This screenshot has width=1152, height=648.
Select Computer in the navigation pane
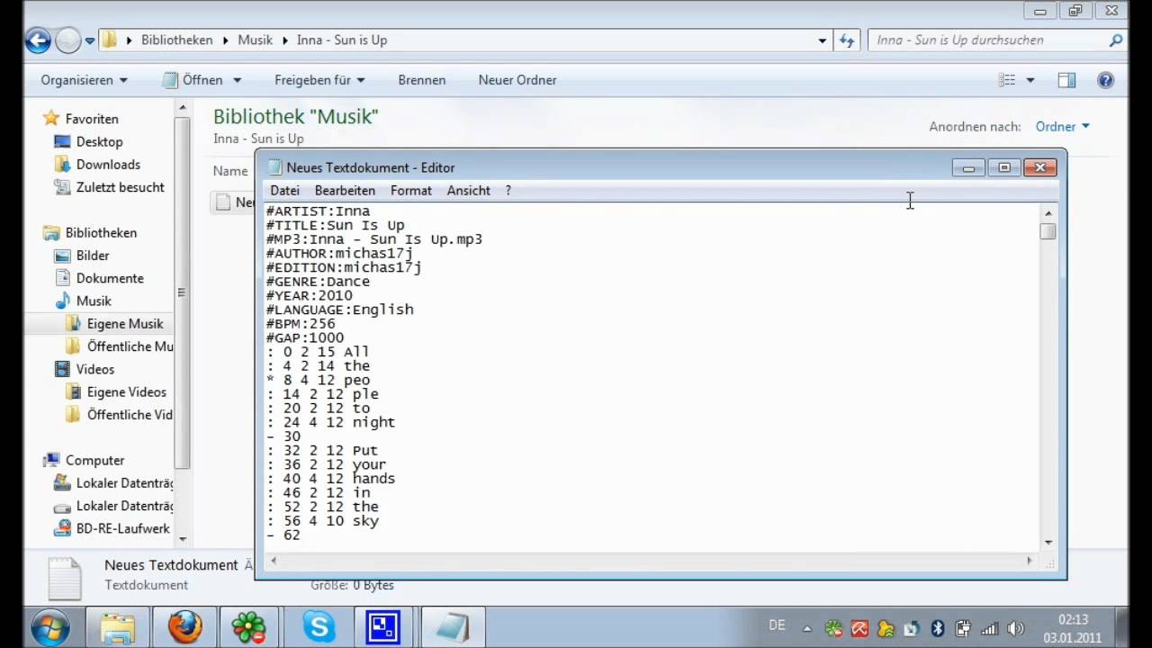[94, 460]
